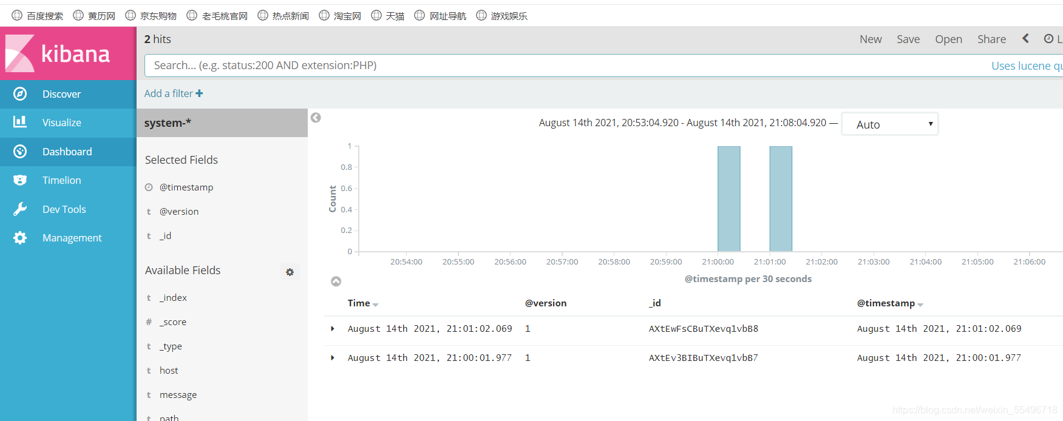Open Dashboard gauge icon
The image size is (1063, 421).
point(20,152)
